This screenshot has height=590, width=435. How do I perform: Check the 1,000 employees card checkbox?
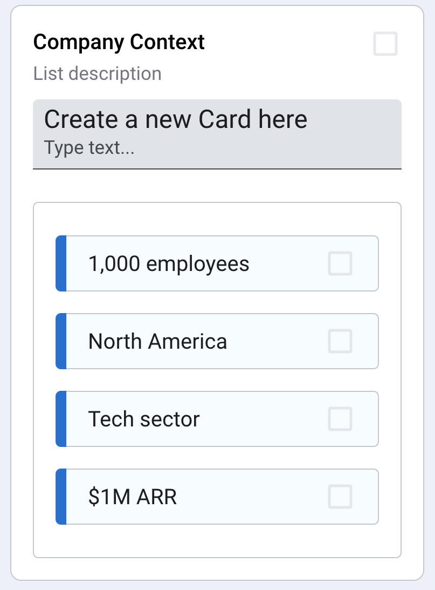340,263
